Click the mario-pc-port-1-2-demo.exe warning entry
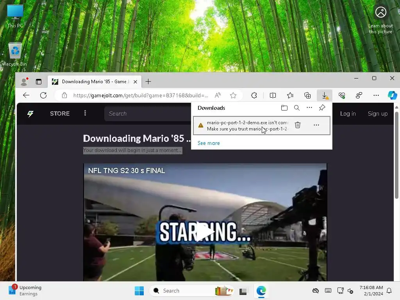This screenshot has height=300, width=400. click(x=262, y=125)
